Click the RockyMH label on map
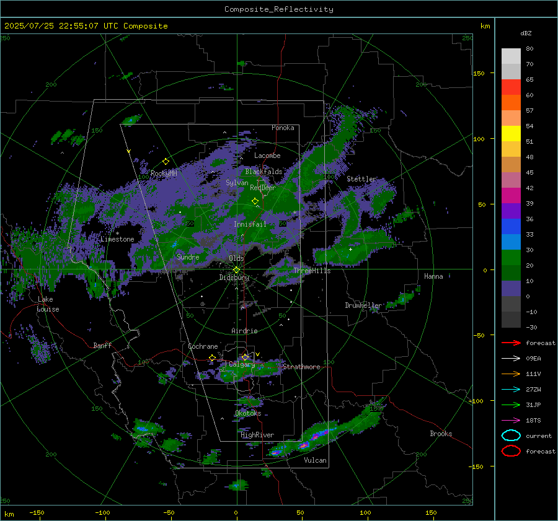This screenshot has width=558, height=521. [164, 173]
